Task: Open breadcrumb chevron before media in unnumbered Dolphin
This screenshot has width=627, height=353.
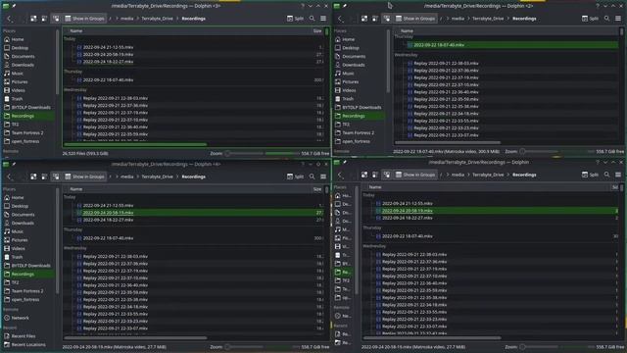Action: click(448, 175)
